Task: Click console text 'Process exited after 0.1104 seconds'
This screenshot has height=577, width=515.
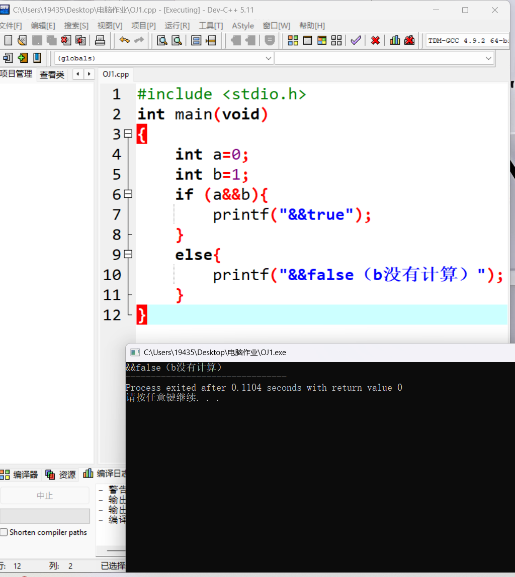Action: tap(213, 388)
